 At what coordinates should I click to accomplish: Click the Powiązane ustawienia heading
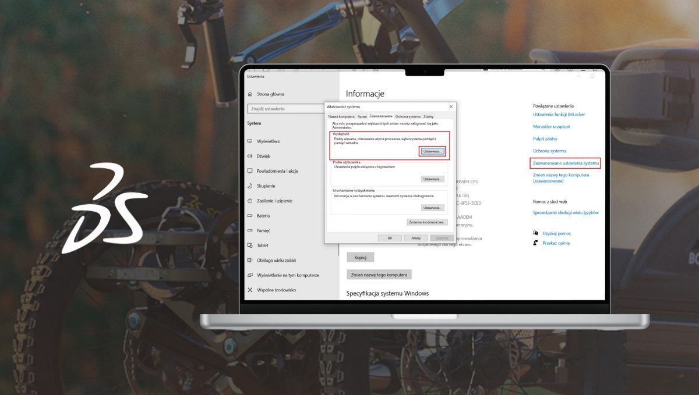[x=553, y=106]
